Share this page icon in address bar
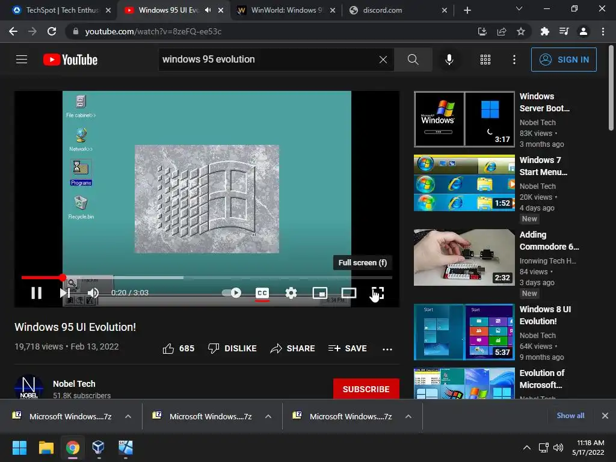This screenshot has width=616, height=462. (502, 31)
